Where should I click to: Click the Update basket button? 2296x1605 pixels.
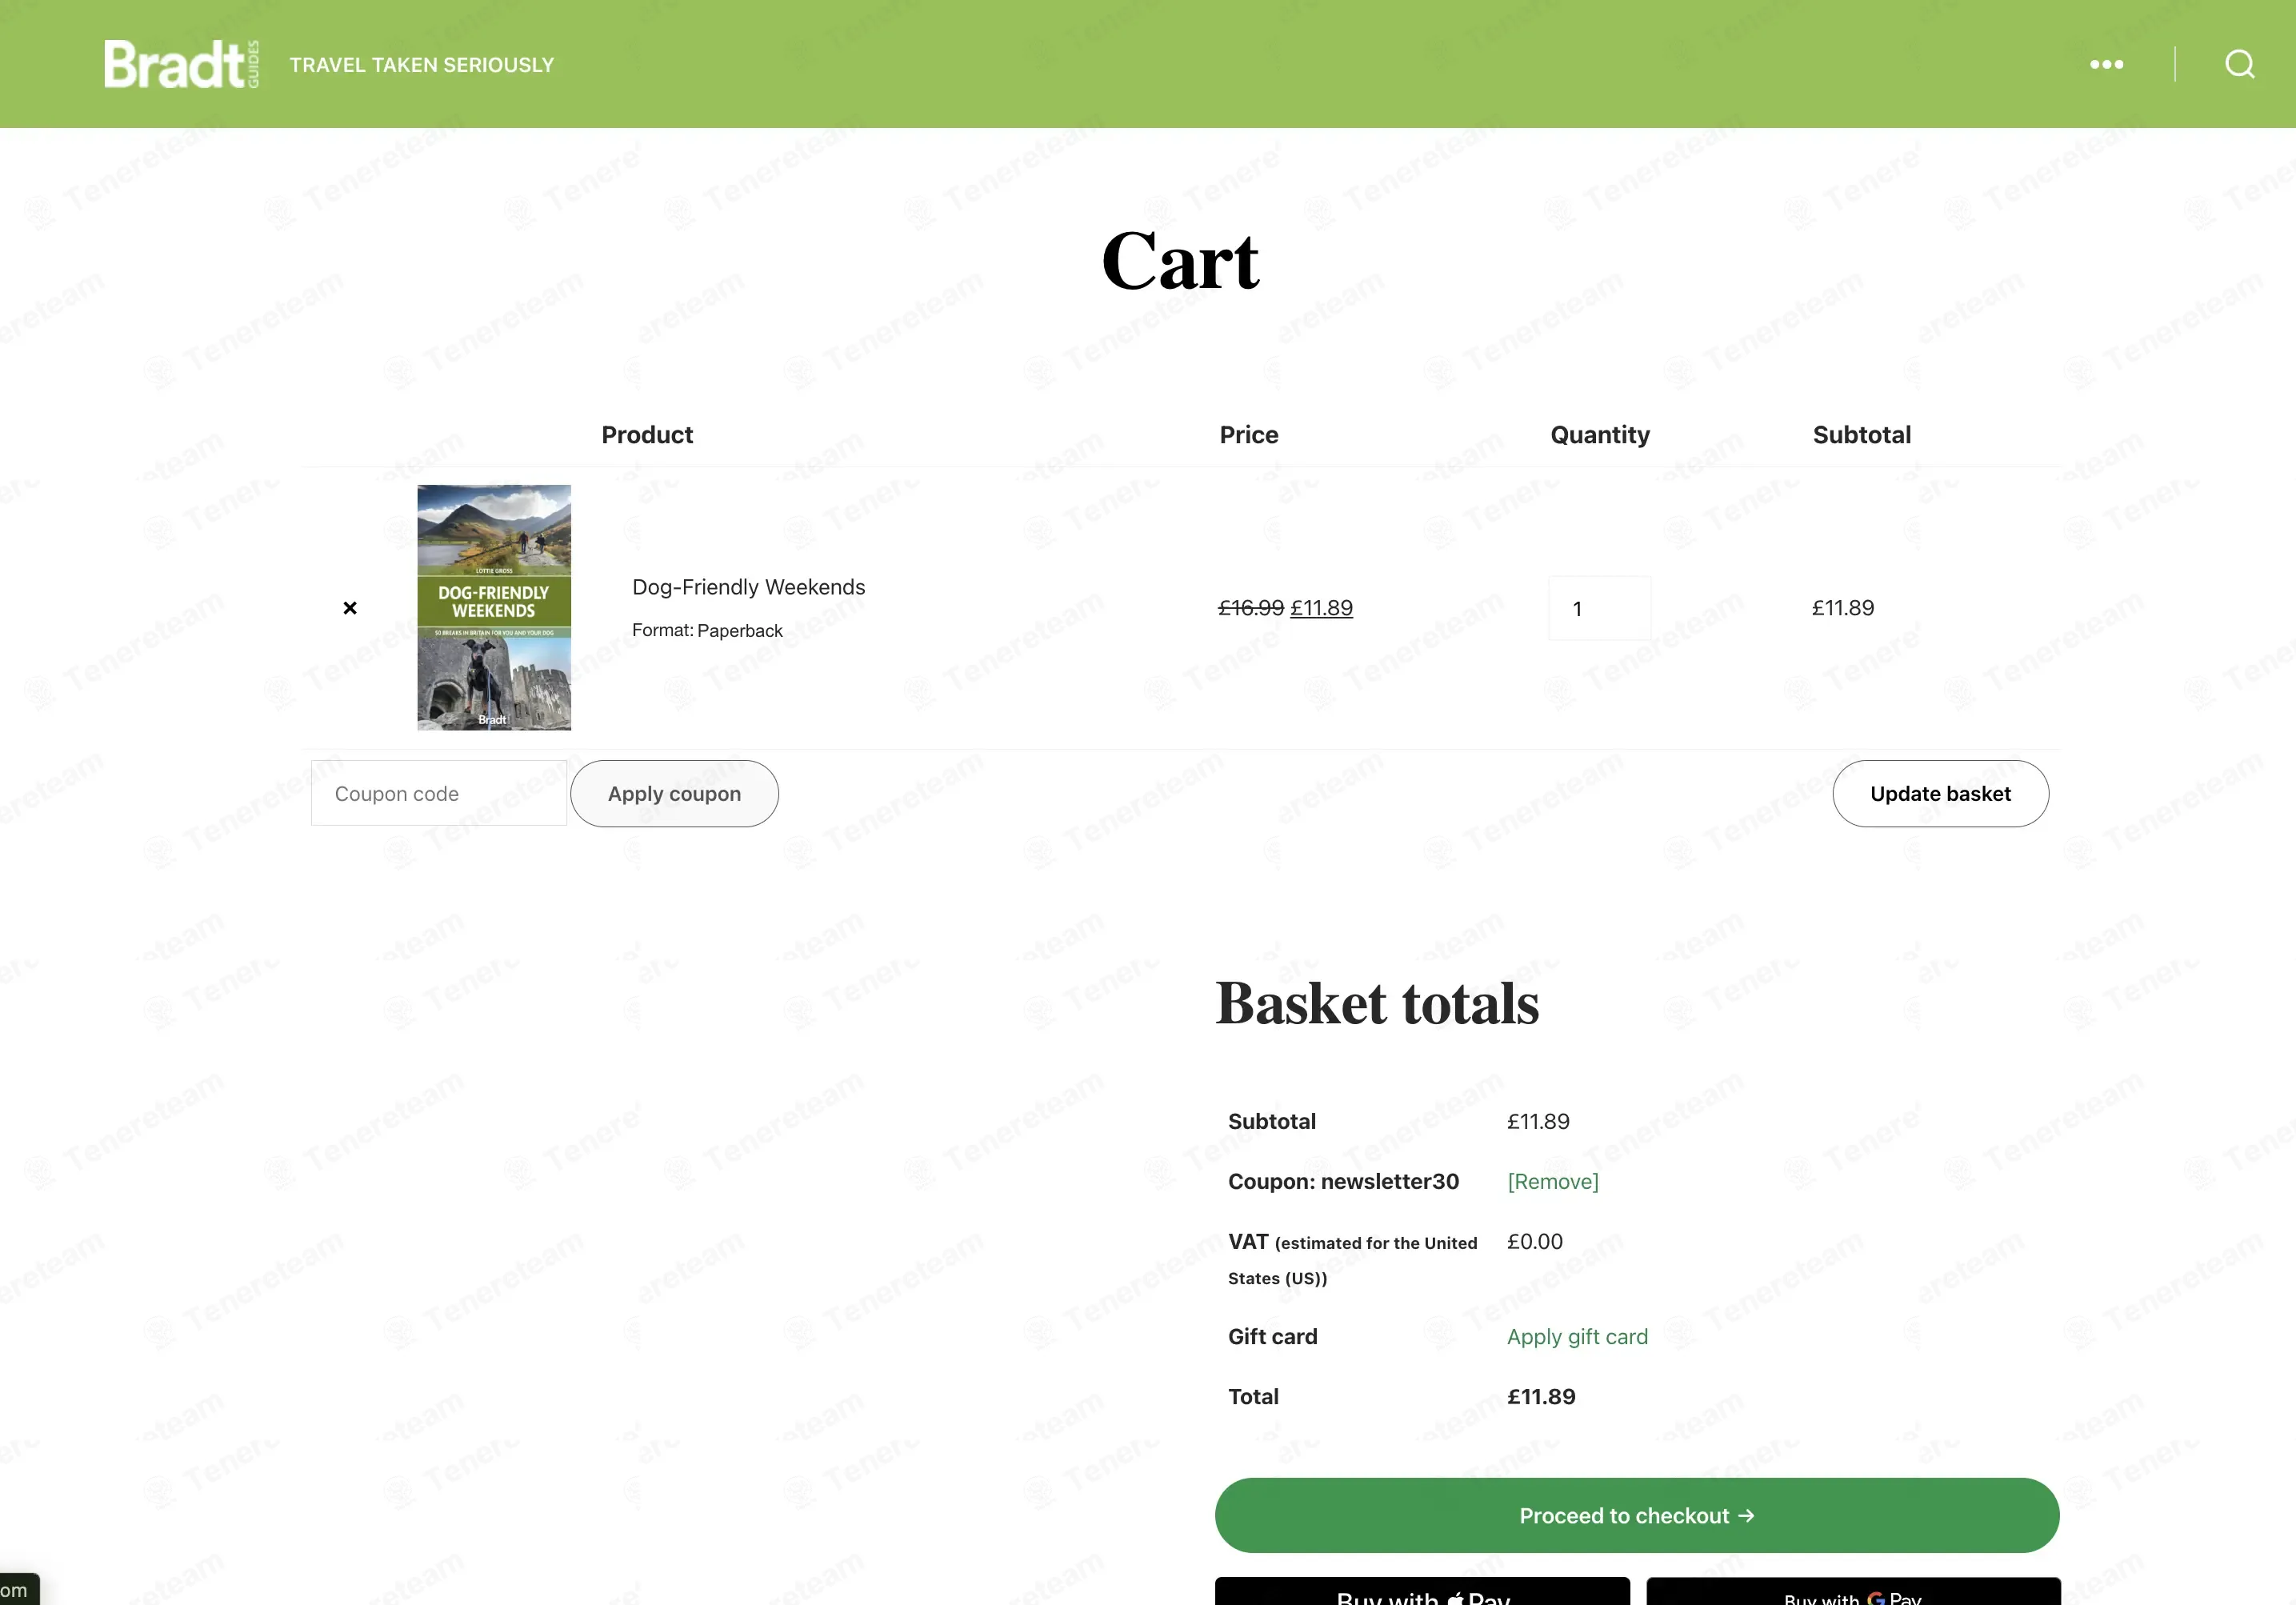[1940, 793]
